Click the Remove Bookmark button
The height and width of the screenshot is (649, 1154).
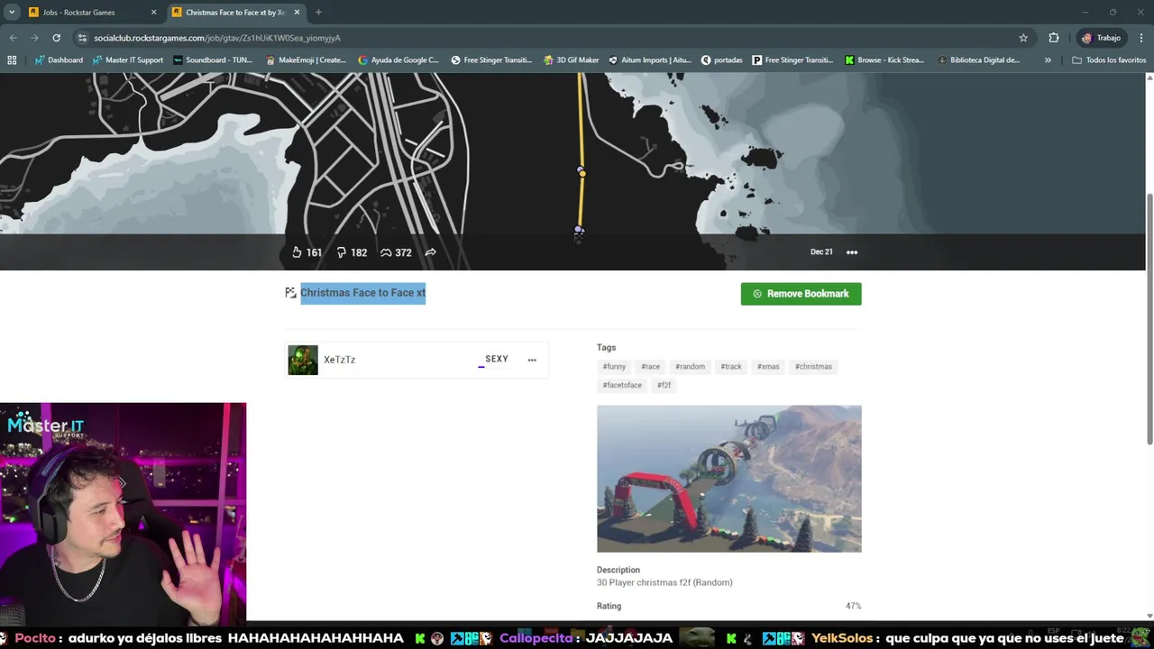(x=801, y=294)
